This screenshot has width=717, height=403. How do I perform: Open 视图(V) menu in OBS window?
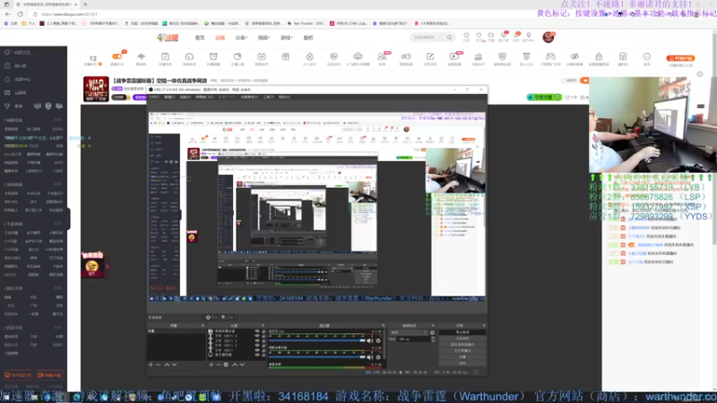(x=185, y=97)
